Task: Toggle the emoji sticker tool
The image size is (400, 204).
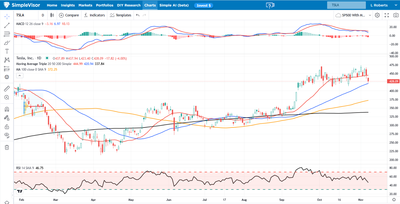Action: [7, 77]
